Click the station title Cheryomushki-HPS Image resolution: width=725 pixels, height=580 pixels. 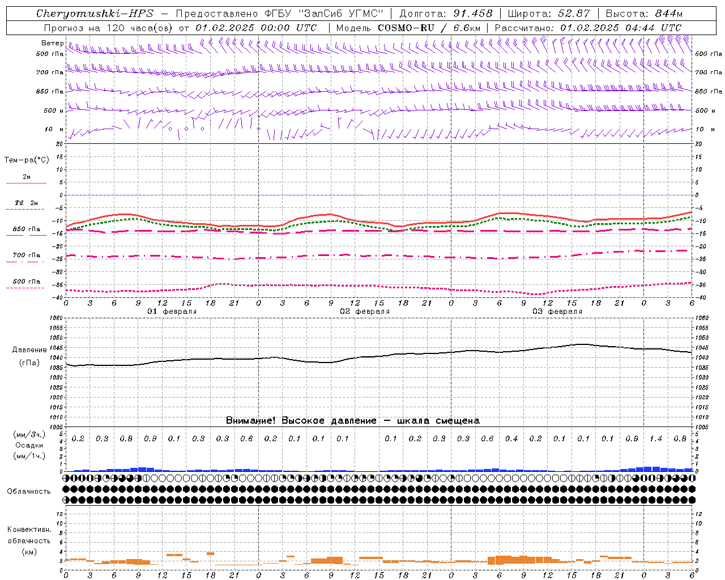(95, 14)
